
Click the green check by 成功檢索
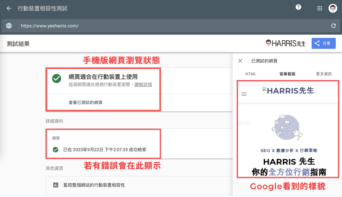pos(55,149)
